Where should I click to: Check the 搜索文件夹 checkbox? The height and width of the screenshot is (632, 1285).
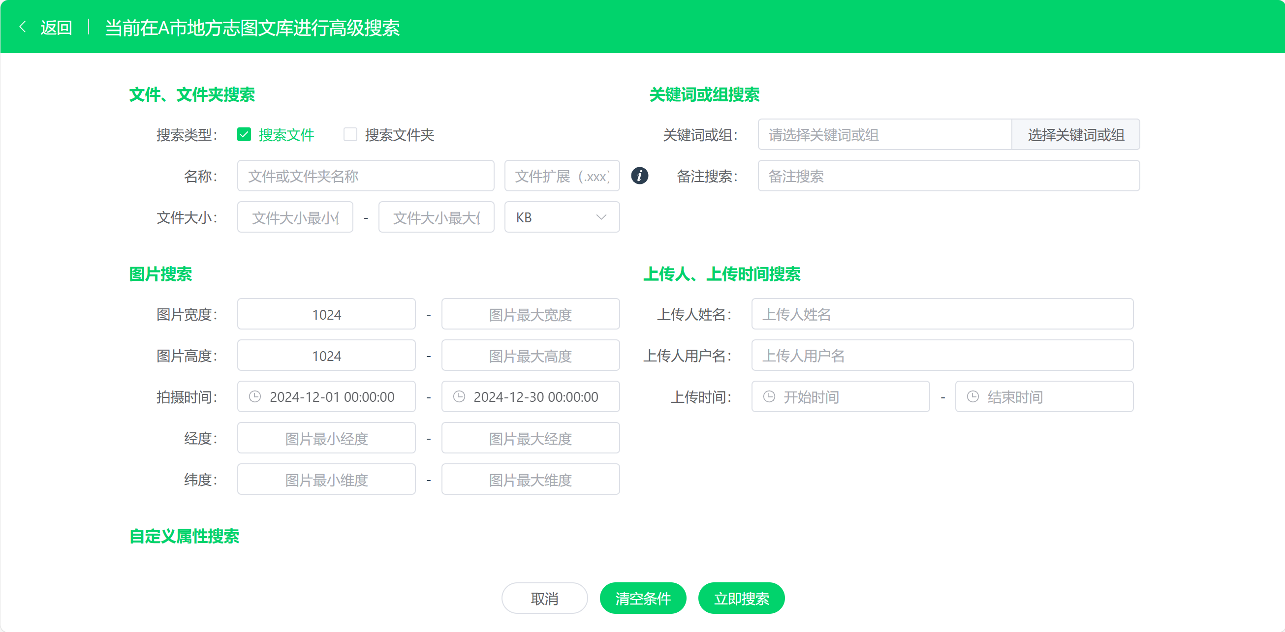[350, 135]
